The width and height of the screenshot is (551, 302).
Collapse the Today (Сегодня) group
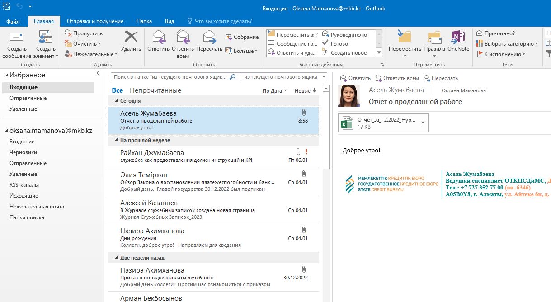tap(116, 101)
